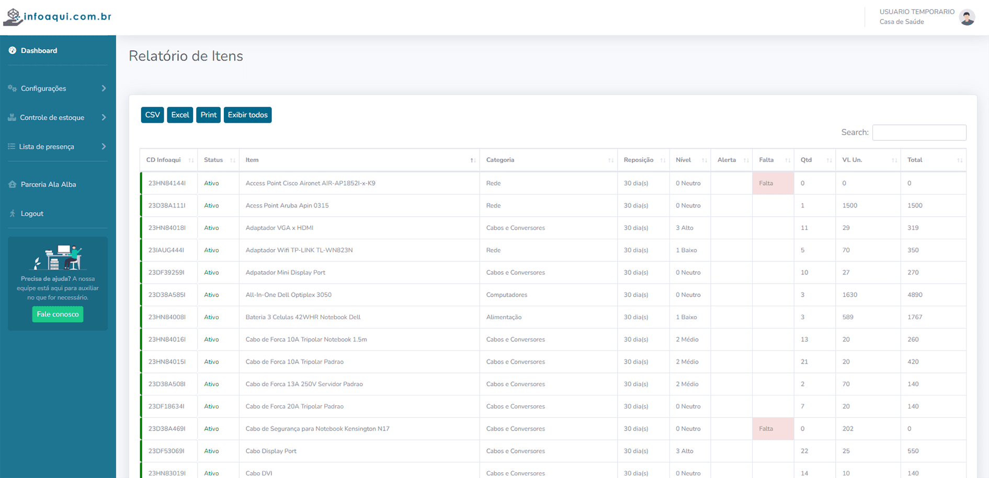Sort by CD Infoaqui column arrows
989x478 pixels.
pos(191,160)
